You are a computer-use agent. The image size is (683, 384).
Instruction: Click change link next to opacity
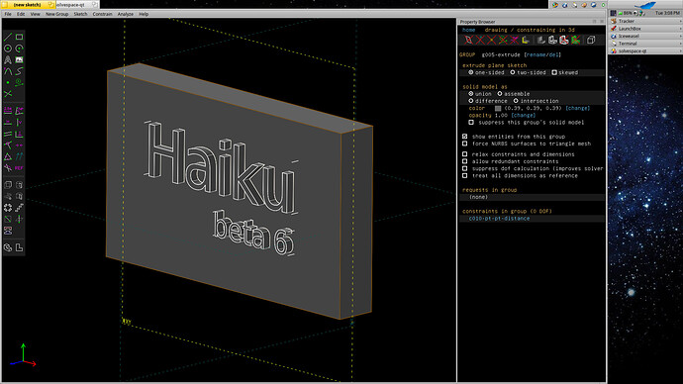(x=524, y=116)
